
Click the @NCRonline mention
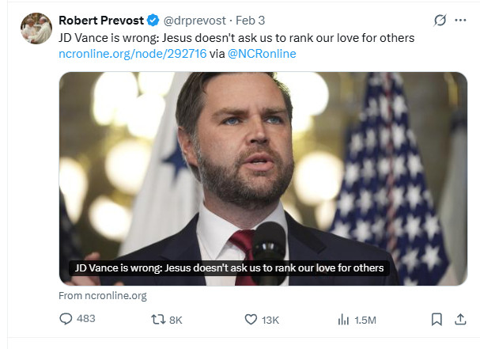(262, 54)
